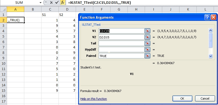Image resolution: width=218 pixels, height=105 pixels.
Task: Click cell D13 containing 6
Action: click(67, 80)
